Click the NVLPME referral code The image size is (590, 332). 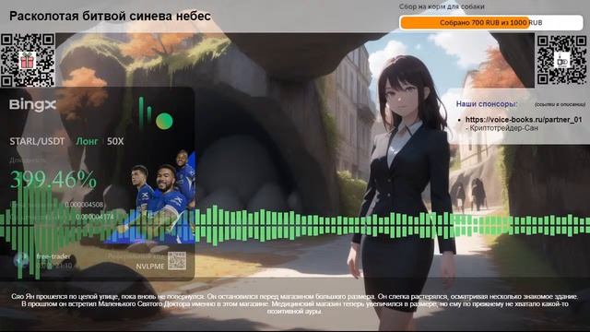click(150, 267)
